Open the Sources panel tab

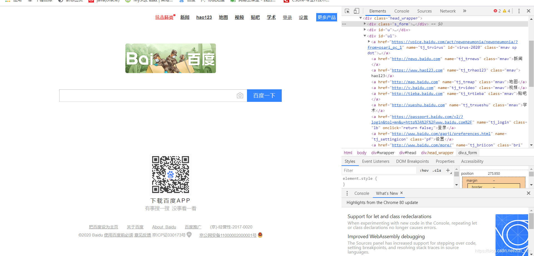424,11
